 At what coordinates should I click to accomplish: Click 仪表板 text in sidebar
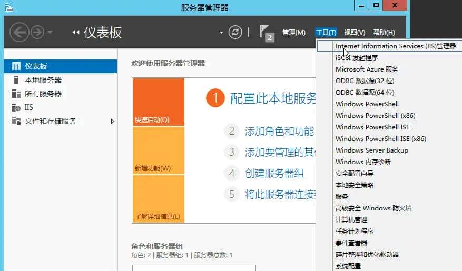click(36, 66)
